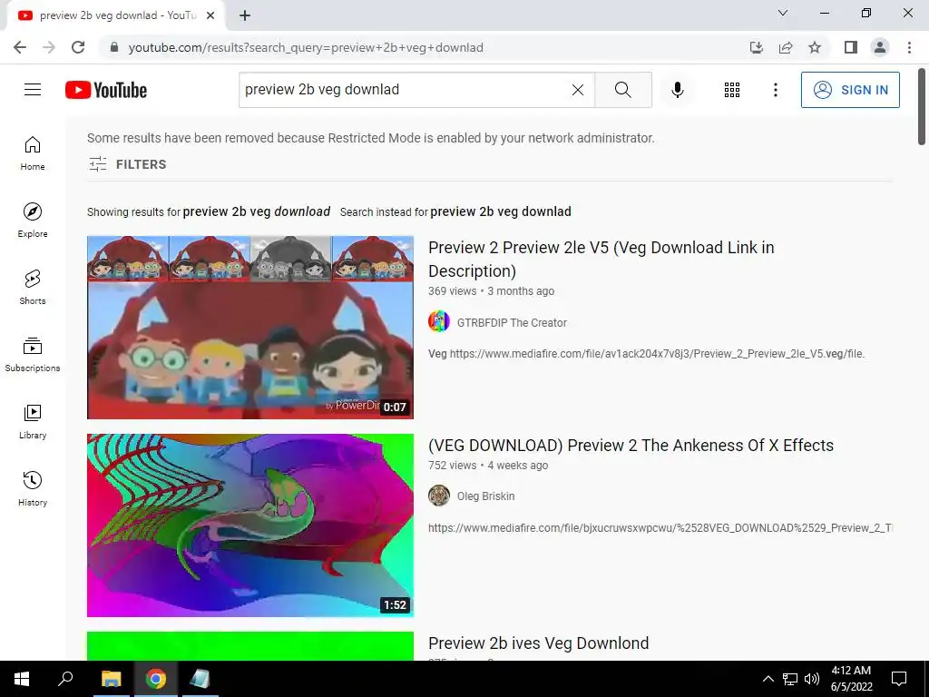Open the Windows Start menu
The height and width of the screenshot is (697, 929).
[22, 679]
